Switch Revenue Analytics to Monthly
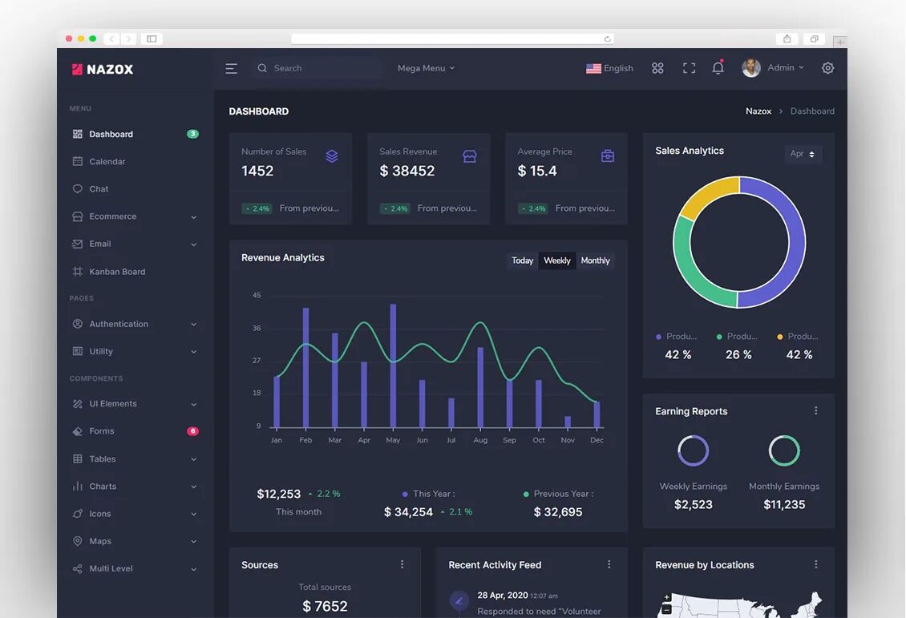Screen dimensions: 906x618 coord(595,261)
